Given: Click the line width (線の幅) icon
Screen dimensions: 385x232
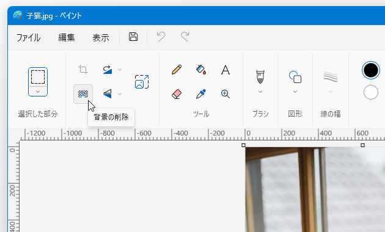Looking at the screenshot, I should (331, 77).
